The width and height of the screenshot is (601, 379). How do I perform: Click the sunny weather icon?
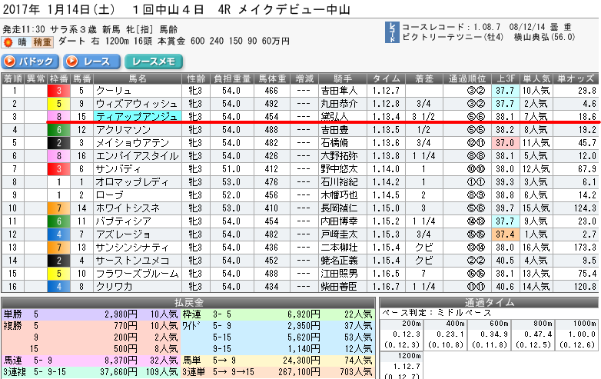coord(8,42)
